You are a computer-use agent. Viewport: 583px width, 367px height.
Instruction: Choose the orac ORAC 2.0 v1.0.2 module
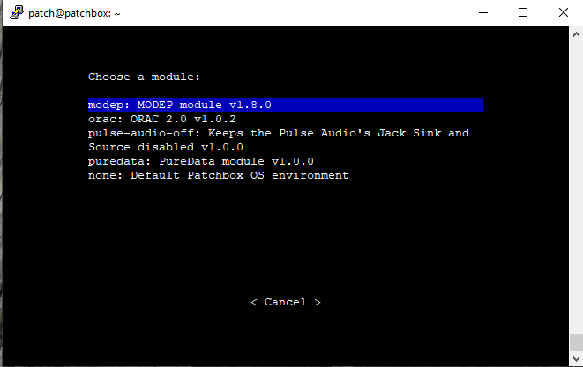click(161, 119)
